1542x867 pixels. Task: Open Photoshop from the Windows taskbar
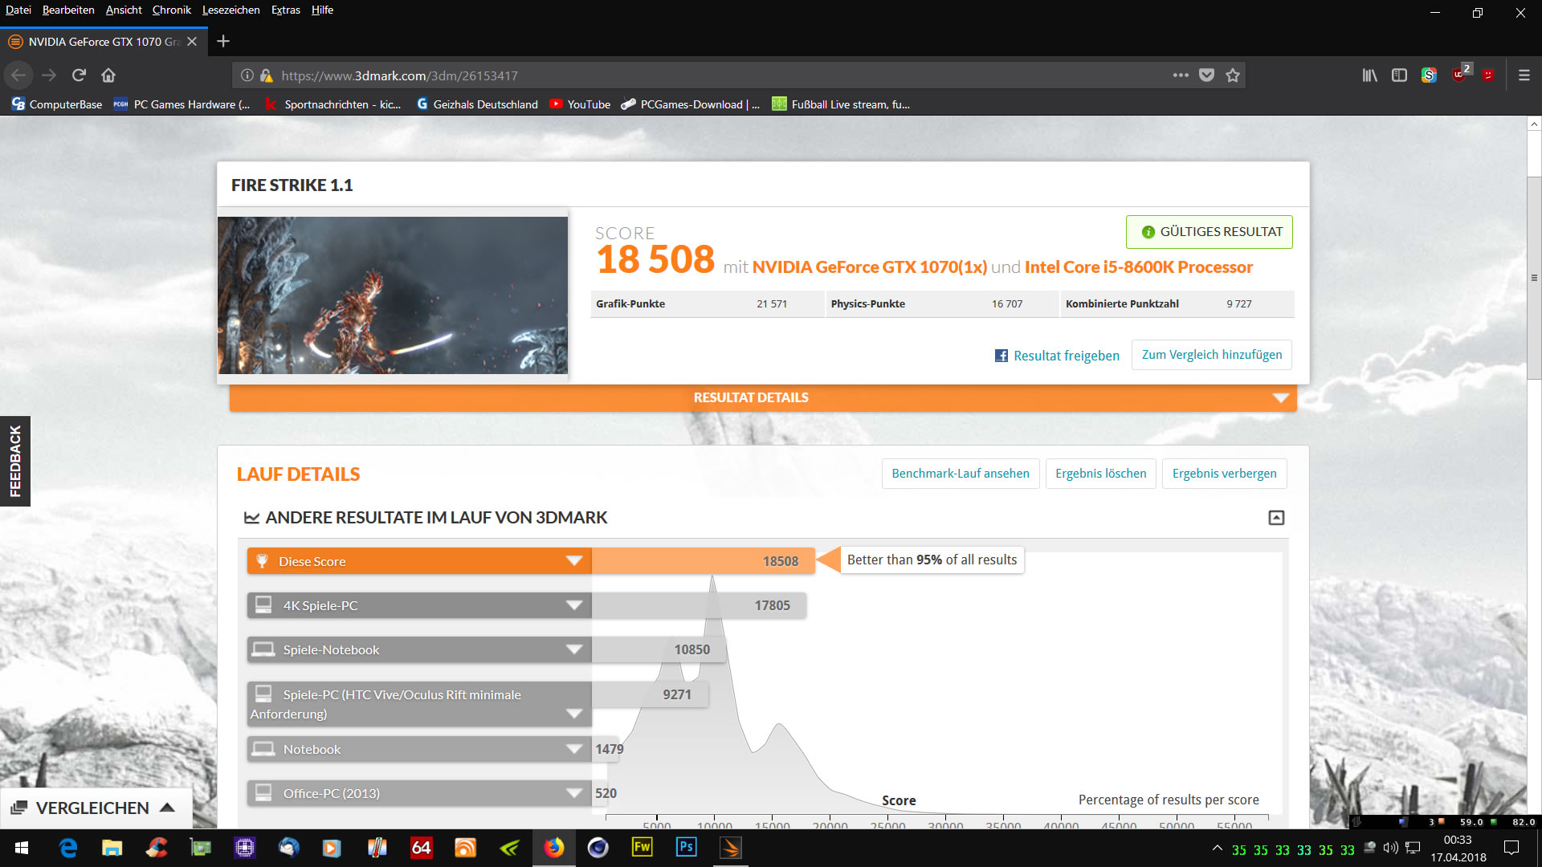(x=686, y=848)
